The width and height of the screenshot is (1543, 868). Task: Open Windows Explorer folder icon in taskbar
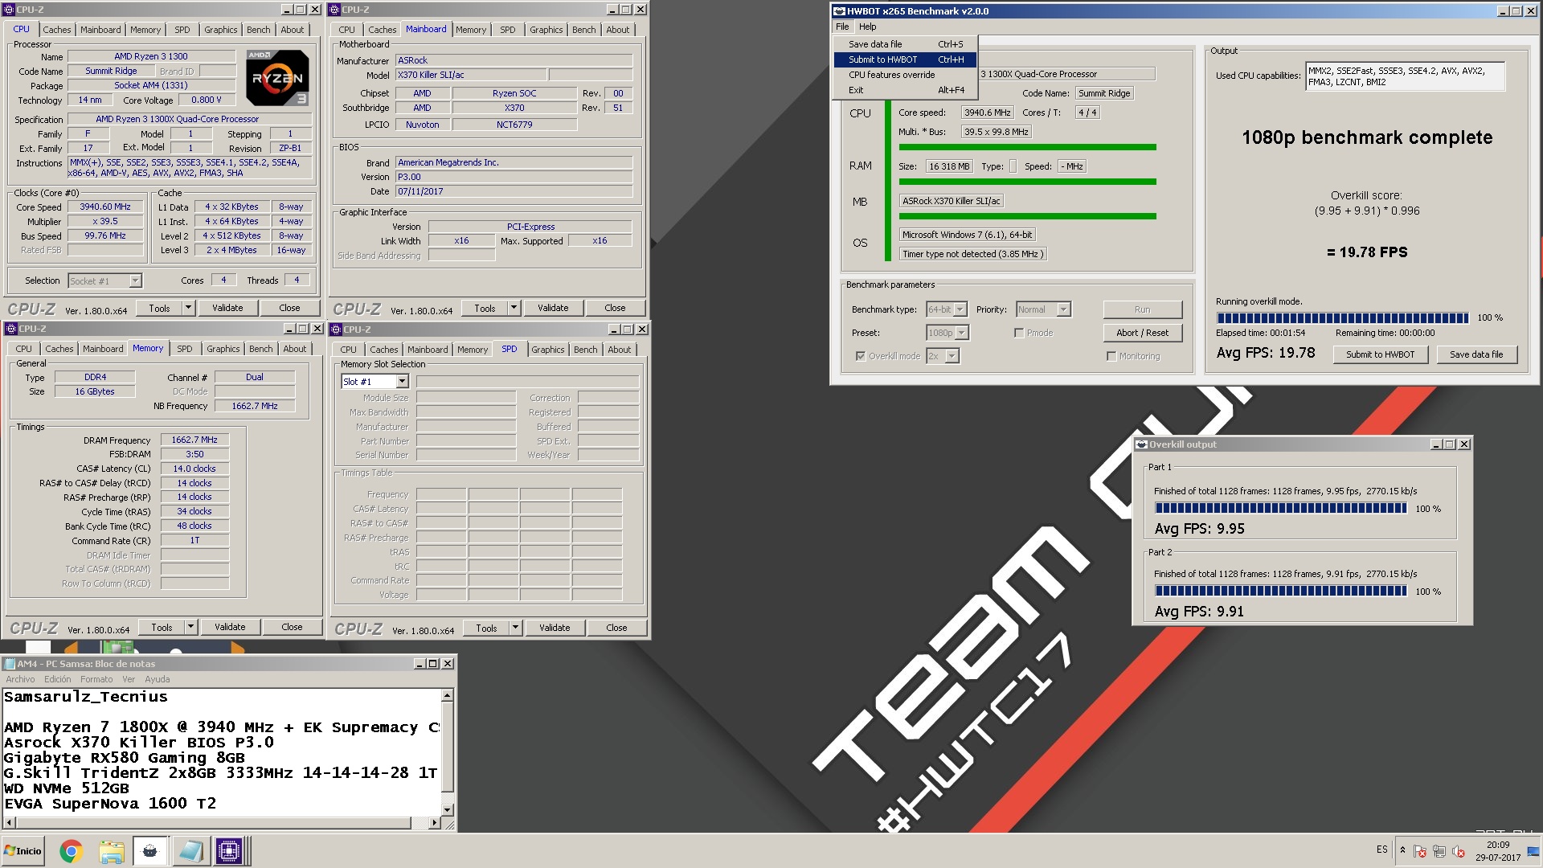pyautogui.click(x=112, y=851)
